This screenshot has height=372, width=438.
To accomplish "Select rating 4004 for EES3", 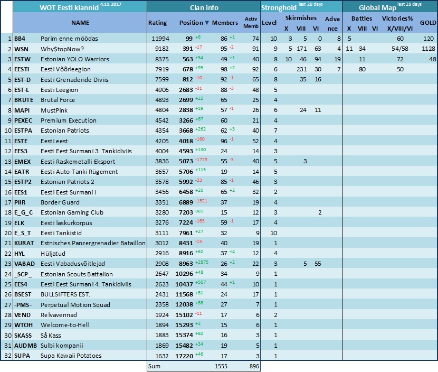I will coord(162,151).
